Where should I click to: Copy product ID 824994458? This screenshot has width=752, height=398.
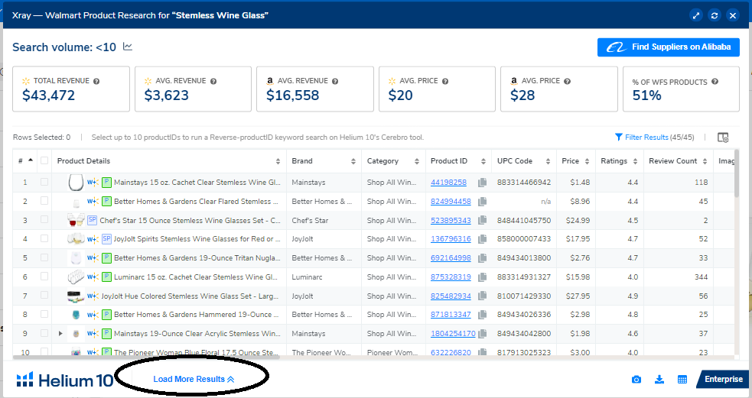(x=482, y=201)
